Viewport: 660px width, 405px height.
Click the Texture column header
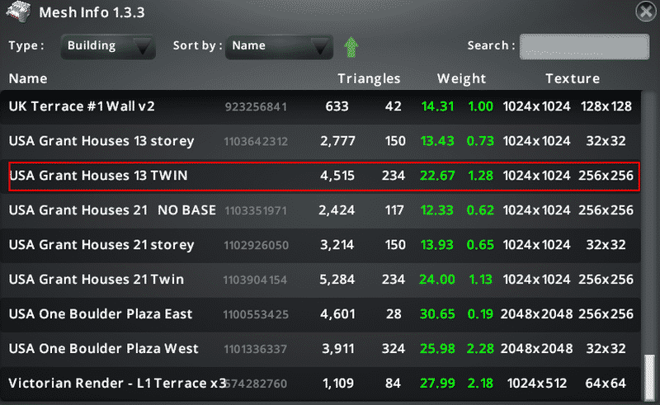(572, 79)
